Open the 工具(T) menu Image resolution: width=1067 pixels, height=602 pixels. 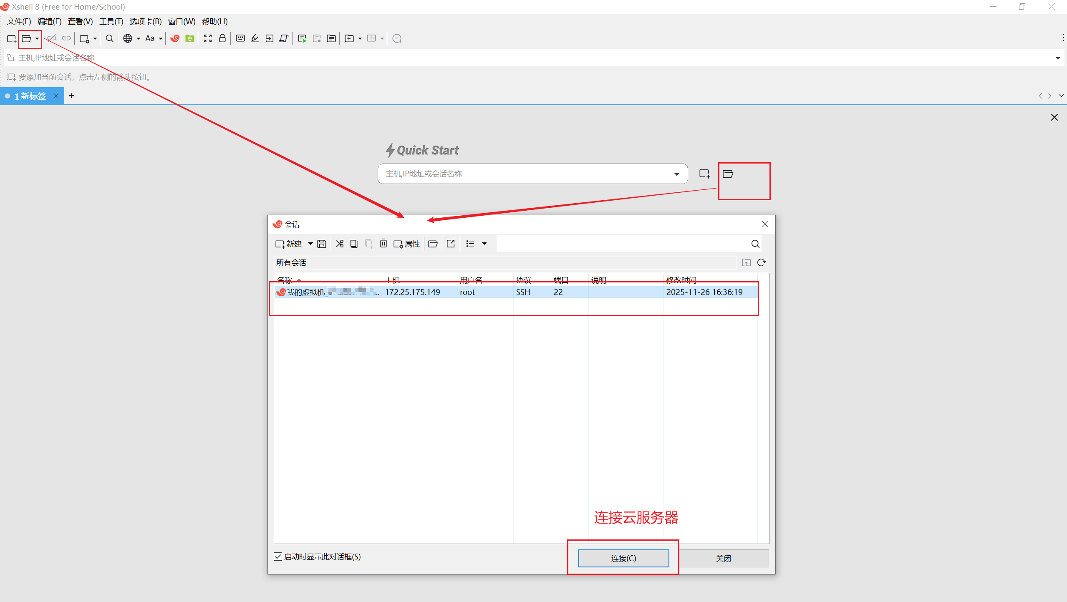[x=111, y=21]
